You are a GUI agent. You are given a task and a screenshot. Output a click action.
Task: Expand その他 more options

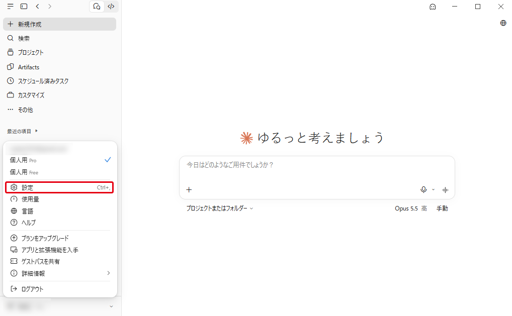59,110
